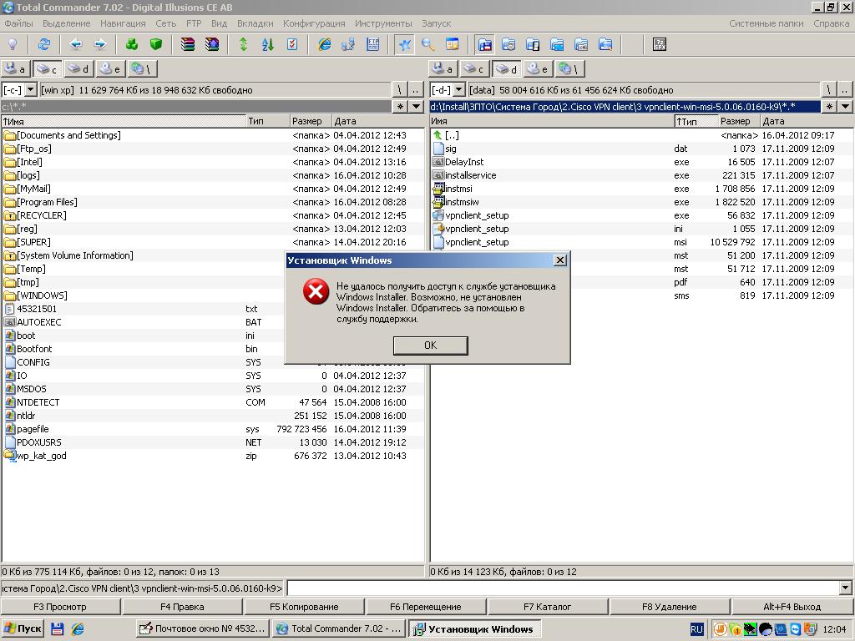Click the F3 Просмотр button
Screen dimensions: 855x641
pos(60,607)
